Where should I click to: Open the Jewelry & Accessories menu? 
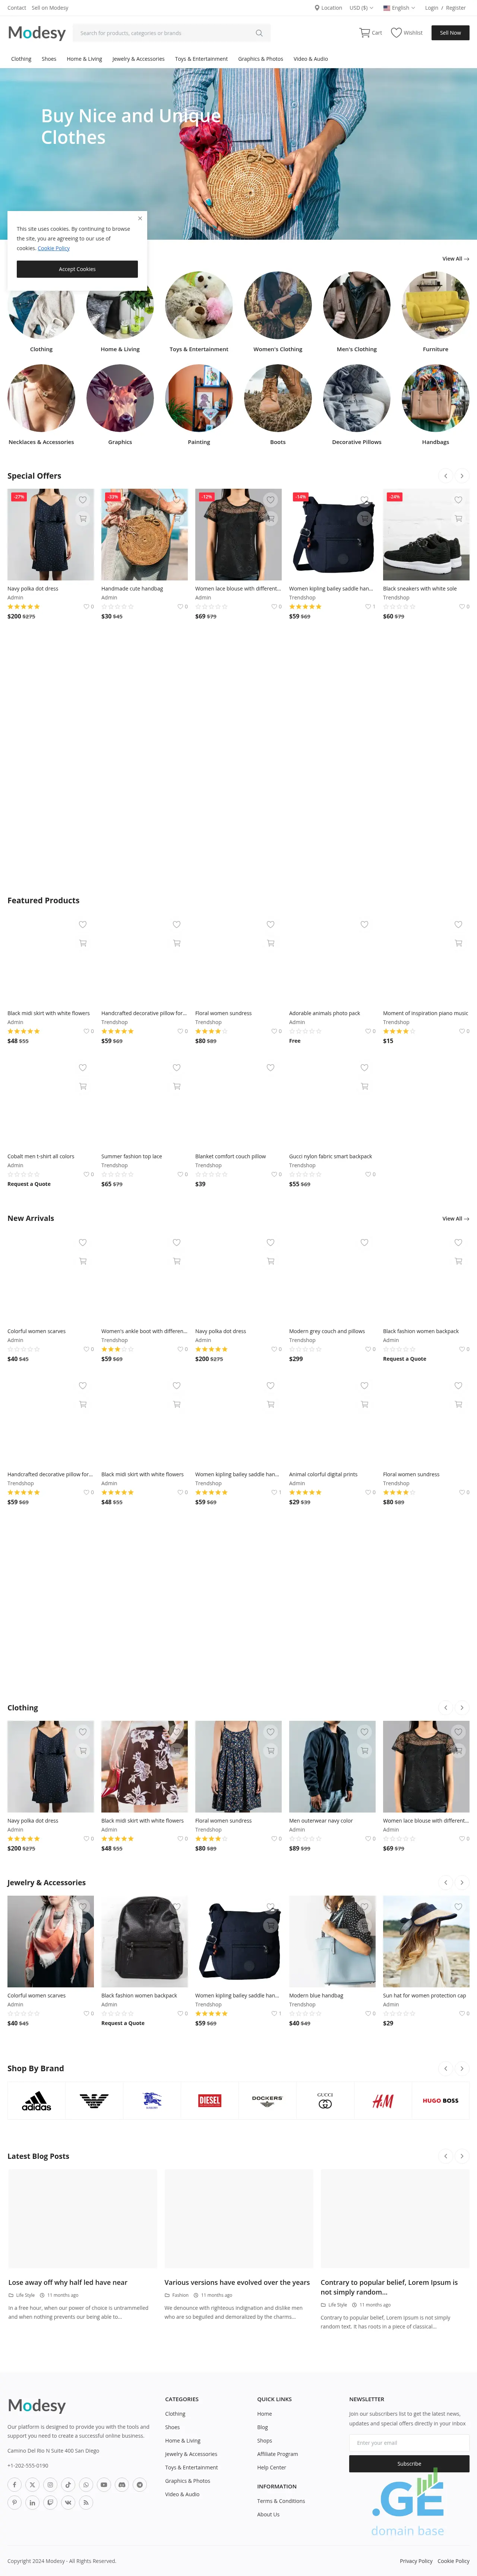[x=138, y=59]
